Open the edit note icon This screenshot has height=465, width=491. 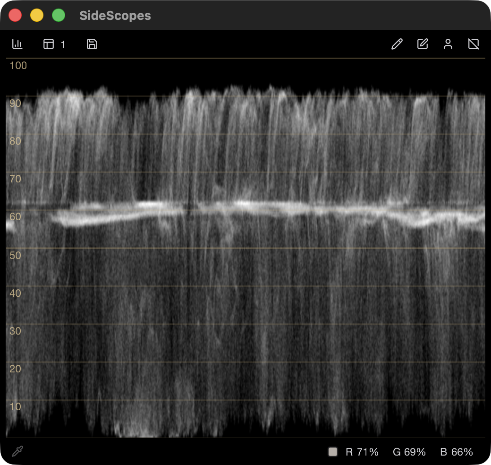pyautogui.click(x=423, y=44)
